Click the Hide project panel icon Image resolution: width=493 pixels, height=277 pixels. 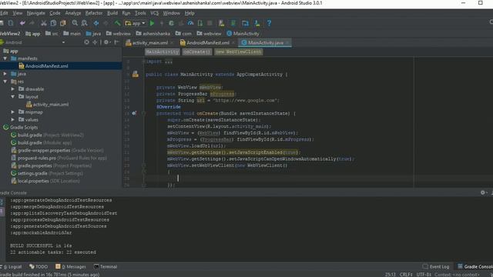[x=116, y=42]
